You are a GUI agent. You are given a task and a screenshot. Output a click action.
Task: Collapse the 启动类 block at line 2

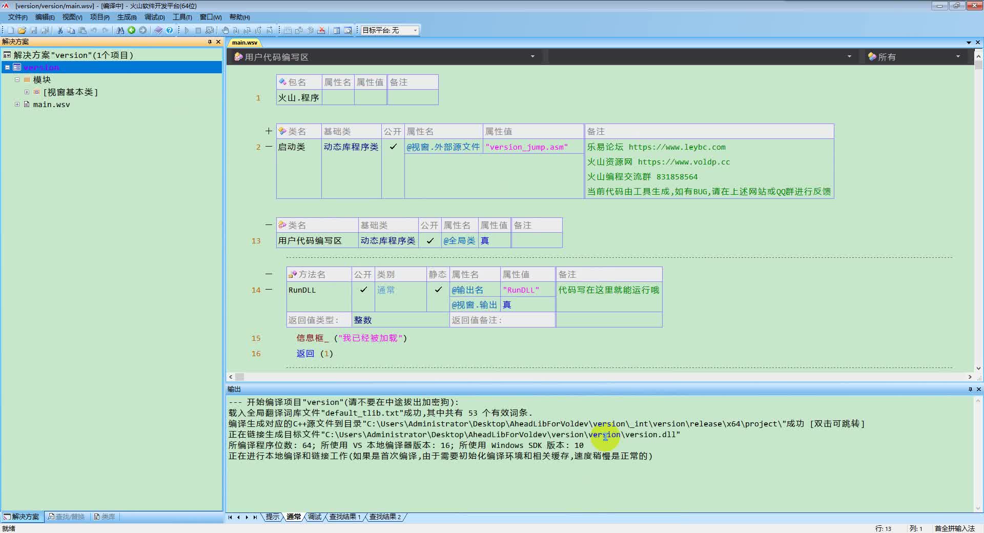(x=269, y=147)
